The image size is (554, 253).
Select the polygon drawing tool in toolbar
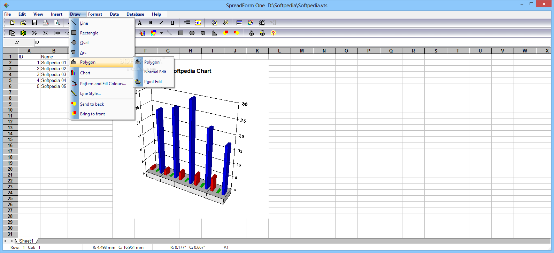tap(214, 33)
